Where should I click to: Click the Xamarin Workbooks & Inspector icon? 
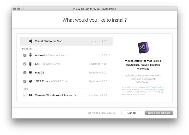[x=30, y=95]
